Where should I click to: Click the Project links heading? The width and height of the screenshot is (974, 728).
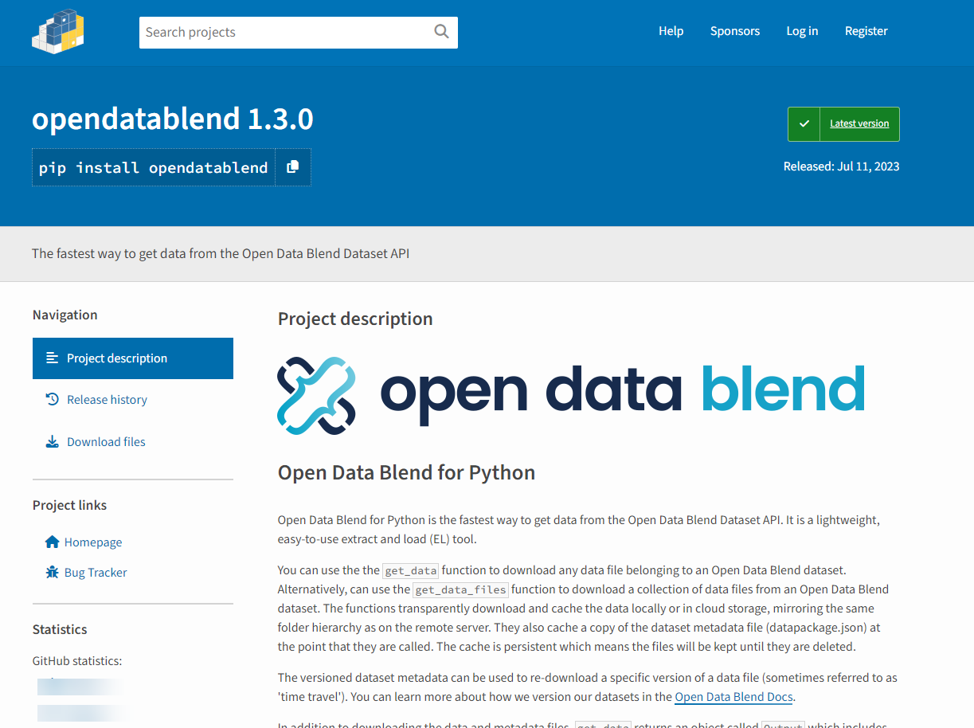tap(69, 506)
